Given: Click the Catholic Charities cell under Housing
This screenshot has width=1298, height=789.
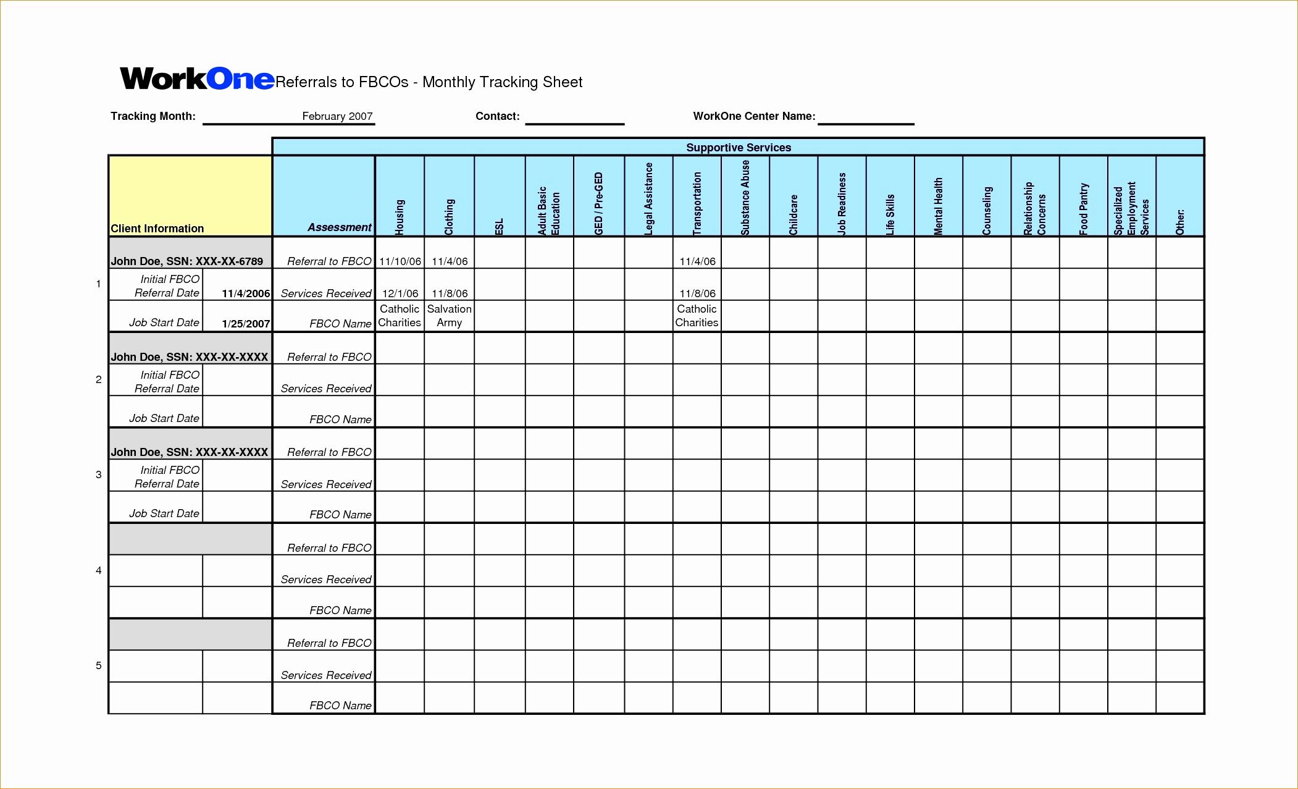Looking at the screenshot, I should [x=400, y=315].
